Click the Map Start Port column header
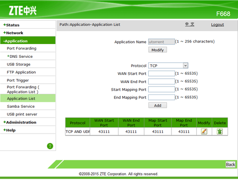The width and height of the screenshot is (238, 180). click(x=158, y=123)
